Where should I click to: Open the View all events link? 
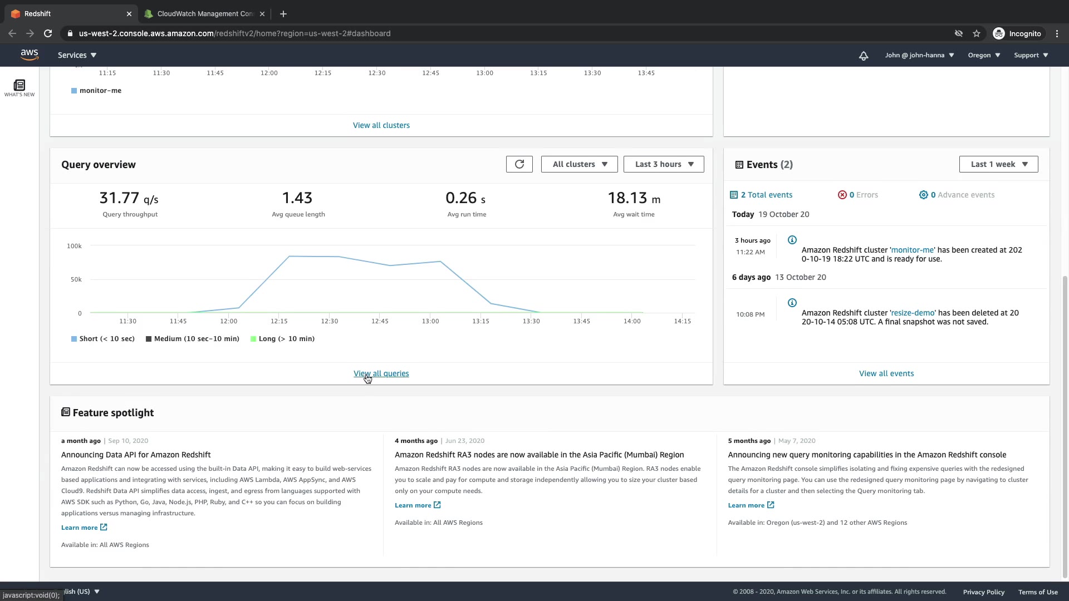pyautogui.click(x=886, y=374)
